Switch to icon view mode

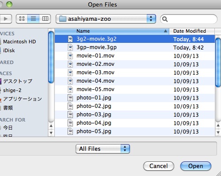pyautogui.click(x=22, y=19)
